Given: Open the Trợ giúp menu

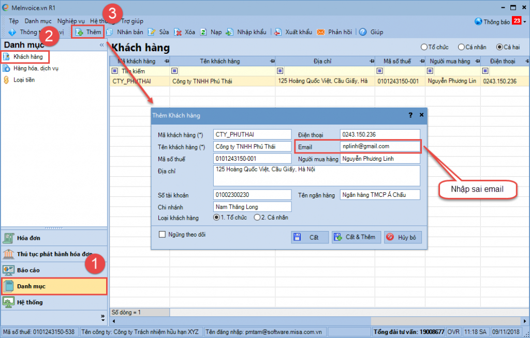Looking at the screenshot, I should coord(132,21).
